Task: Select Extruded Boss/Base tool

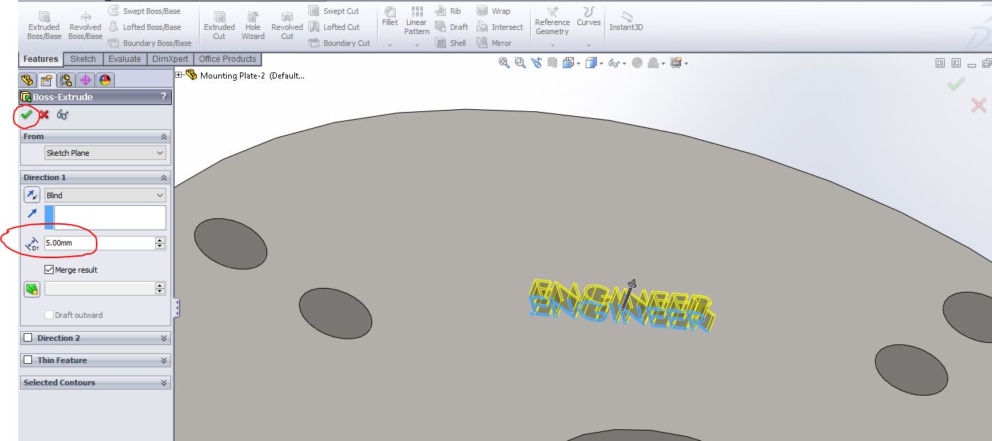Action: 44,26
